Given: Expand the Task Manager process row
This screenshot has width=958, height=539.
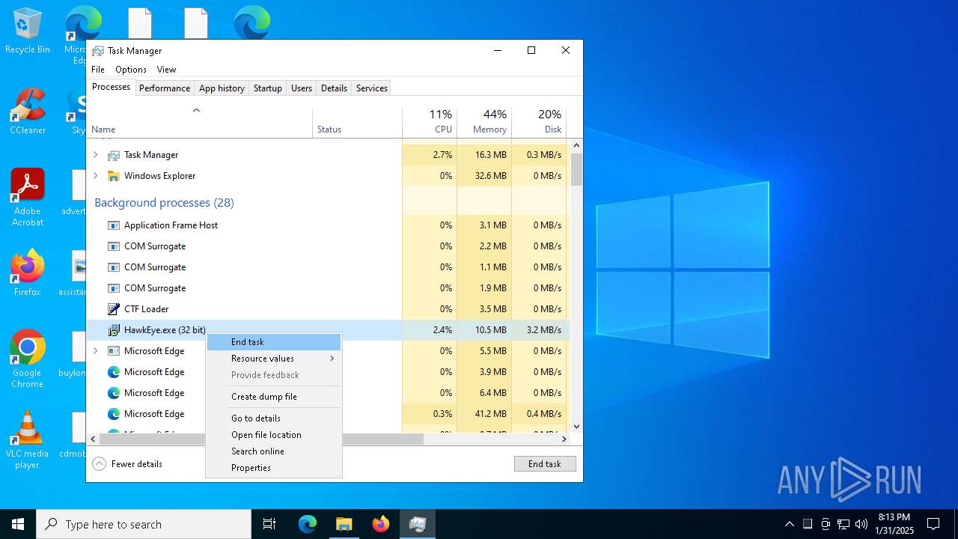Looking at the screenshot, I should tap(95, 155).
